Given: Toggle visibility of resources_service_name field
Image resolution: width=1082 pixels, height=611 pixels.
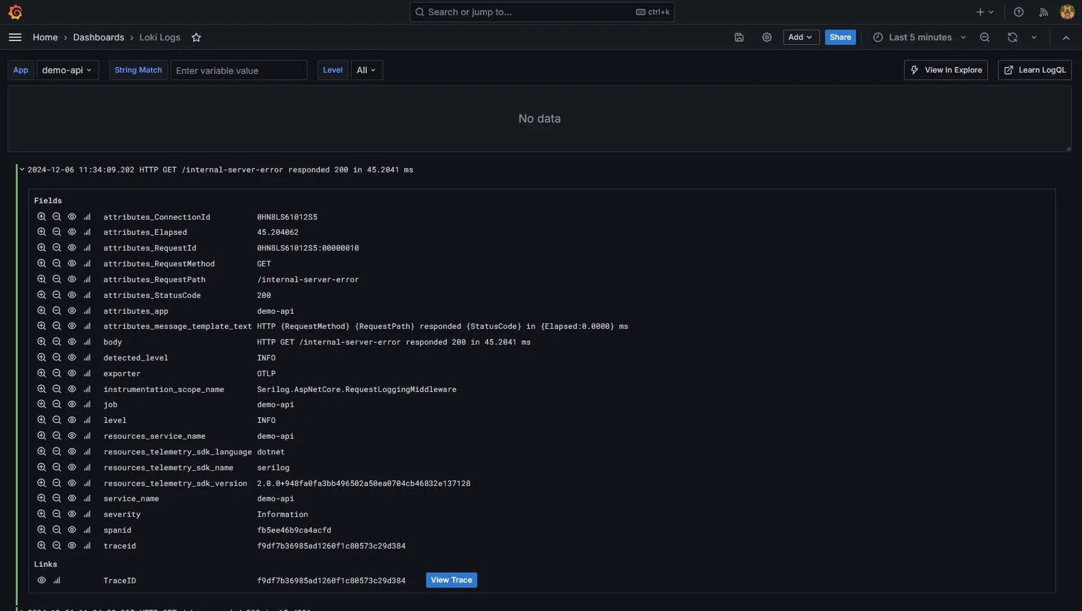Looking at the screenshot, I should (72, 436).
